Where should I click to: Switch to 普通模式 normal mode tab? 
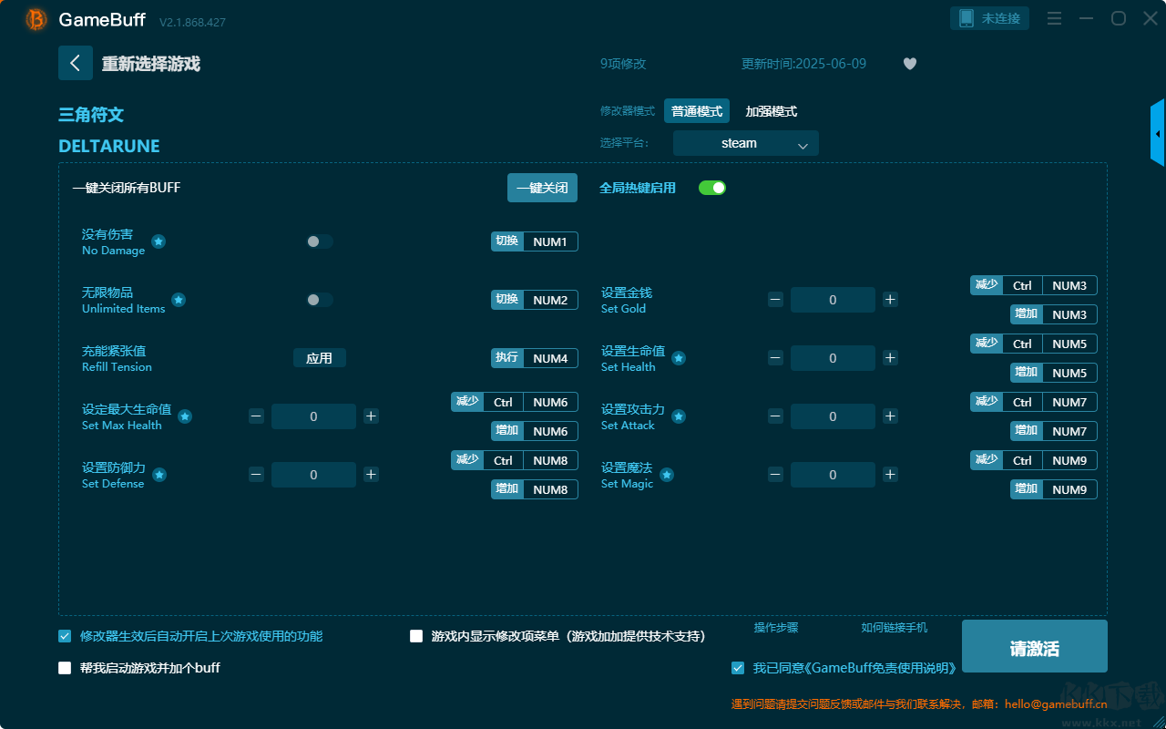(697, 111)
